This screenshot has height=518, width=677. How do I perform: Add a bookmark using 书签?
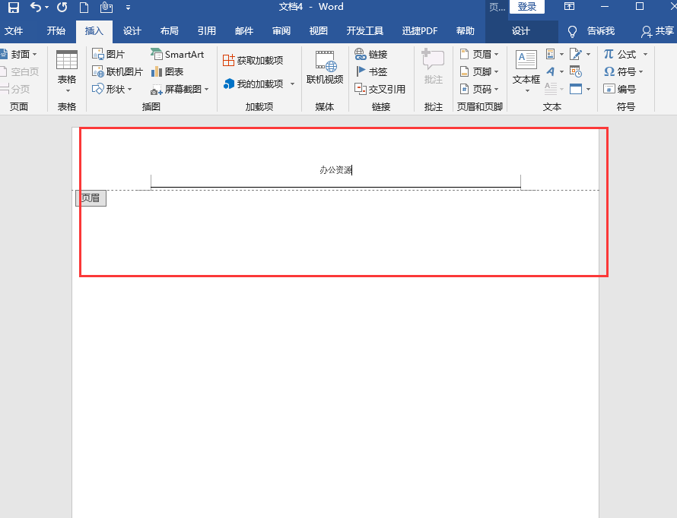pos(371,71)
